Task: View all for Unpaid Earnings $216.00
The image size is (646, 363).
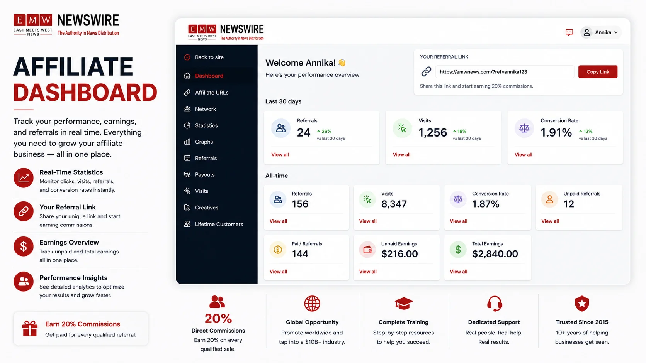Action: (368, 272)
